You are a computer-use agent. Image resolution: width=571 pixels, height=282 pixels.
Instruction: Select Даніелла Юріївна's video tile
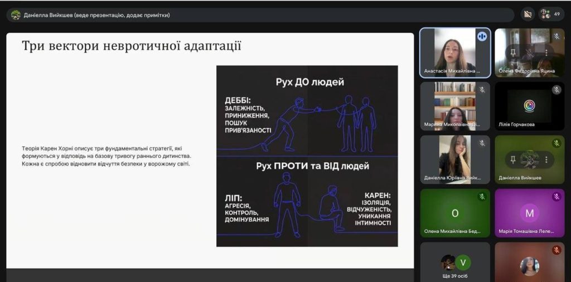click(x=455, y=159)
